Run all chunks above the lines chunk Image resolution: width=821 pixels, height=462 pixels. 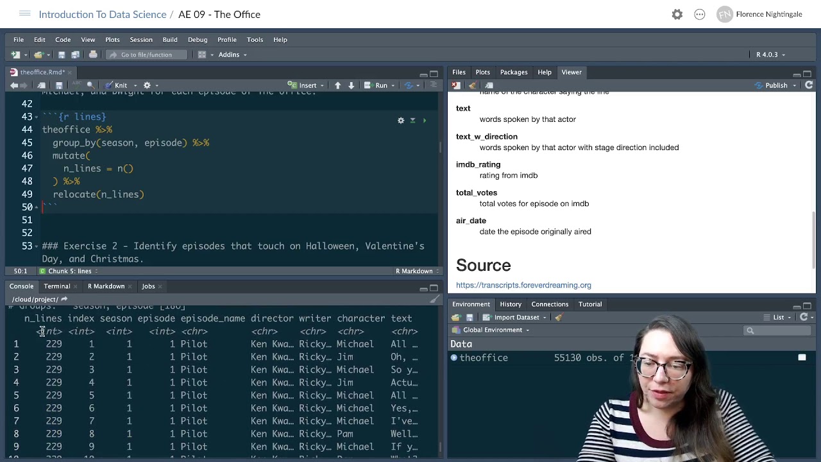coord(412,120)
